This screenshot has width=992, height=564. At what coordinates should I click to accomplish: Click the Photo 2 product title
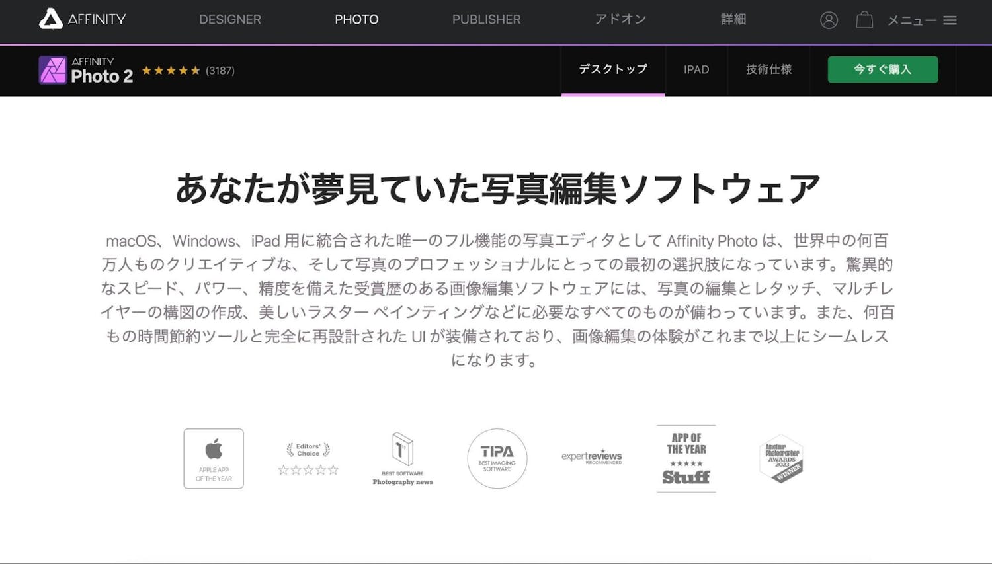pyautogui.click(x=102, y=76)
